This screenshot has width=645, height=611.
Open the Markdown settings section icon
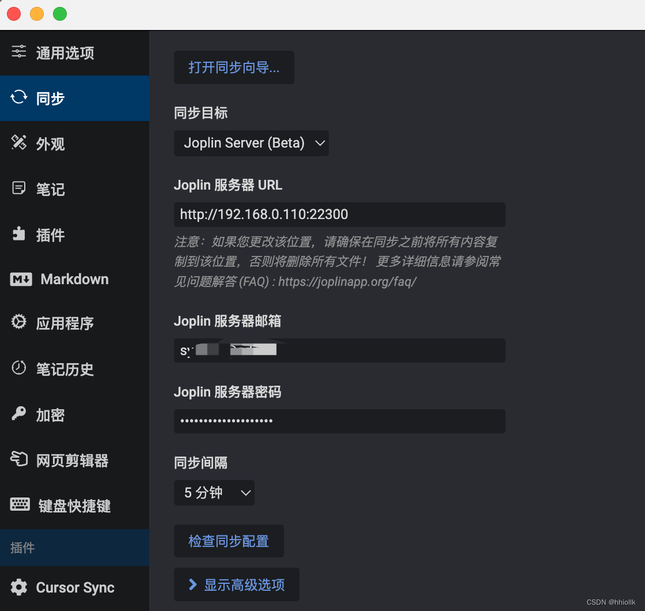[19, 279]
